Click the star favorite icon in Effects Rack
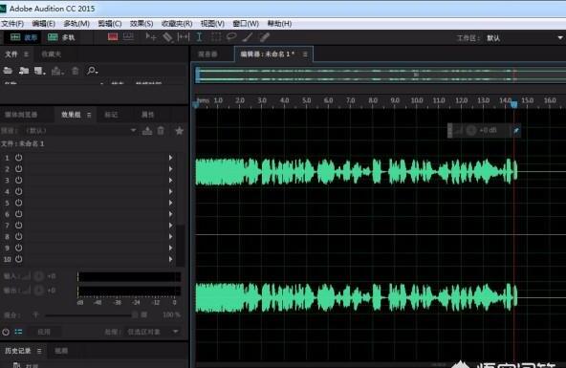Image resolution: width=566 pixels, height=368 pixels. tap(179, 130)
